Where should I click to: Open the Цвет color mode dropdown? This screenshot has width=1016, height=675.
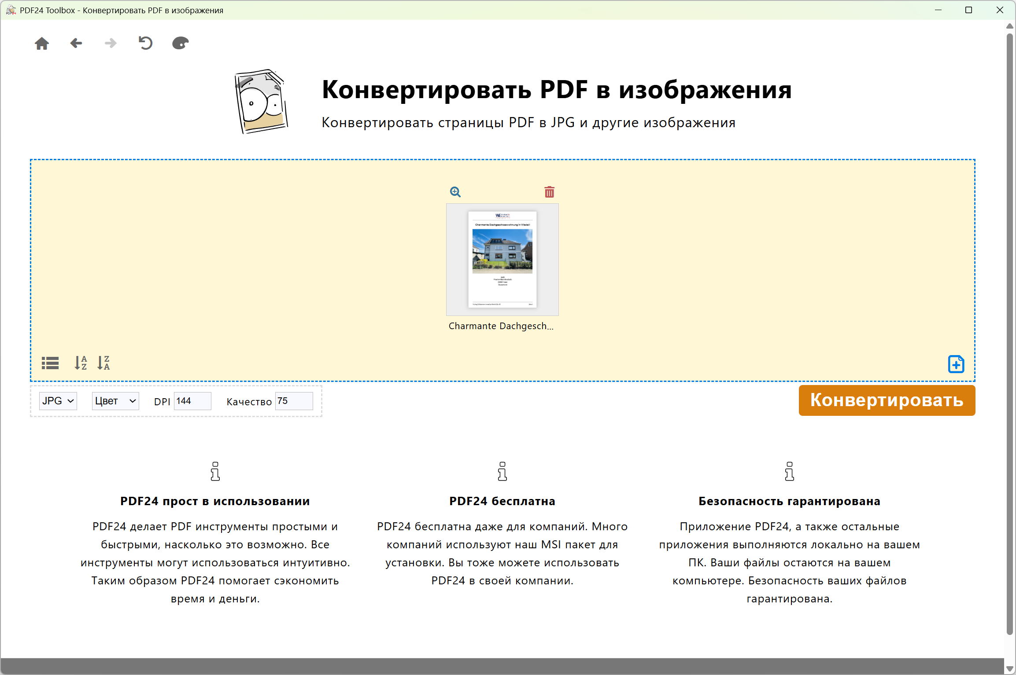pos(115,401)
